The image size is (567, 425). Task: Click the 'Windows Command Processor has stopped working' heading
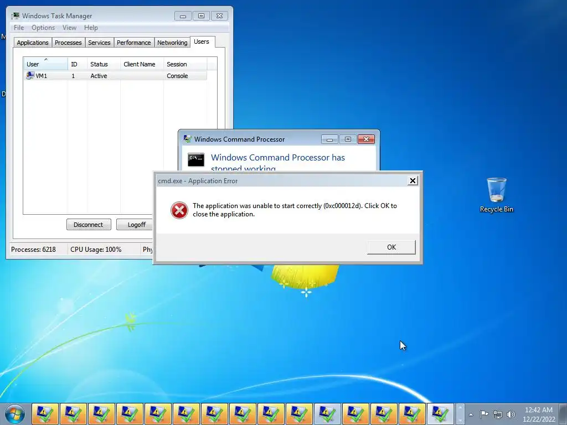coord(278,162)
